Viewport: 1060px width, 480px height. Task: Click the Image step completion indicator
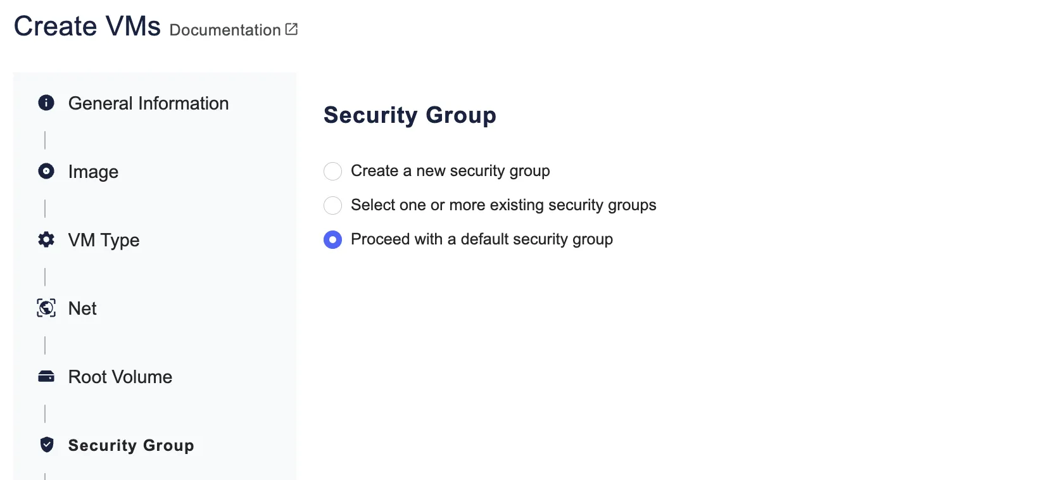click(46, 171)
